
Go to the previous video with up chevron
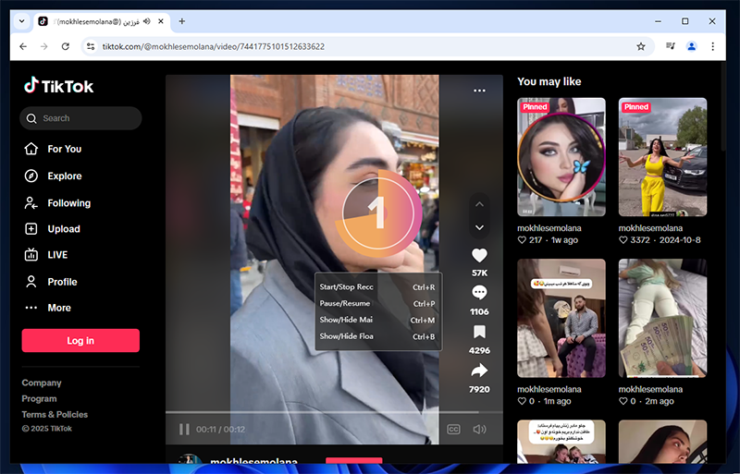(x=479, y=204)
